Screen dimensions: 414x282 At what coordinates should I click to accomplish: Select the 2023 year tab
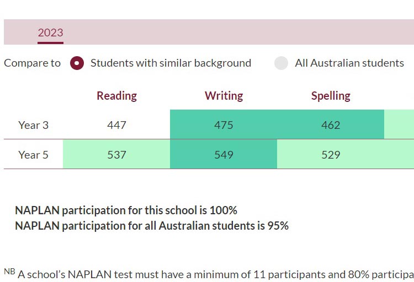(x=50, y=33)
